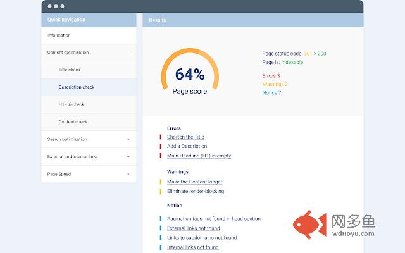Open Eliminate render-blocking warning
This screenshot has height=253, width=405.
196,191
